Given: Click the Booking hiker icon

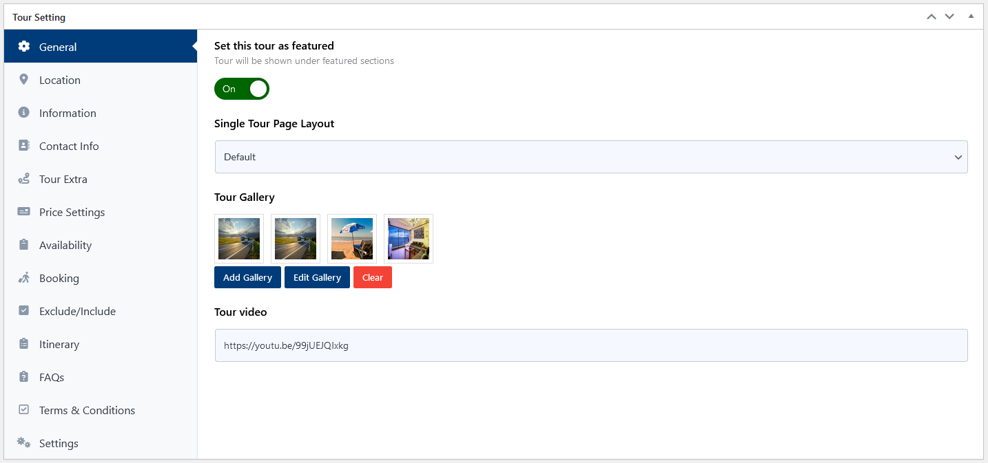Looking at the screenshot, I should [x=24, y=278].
